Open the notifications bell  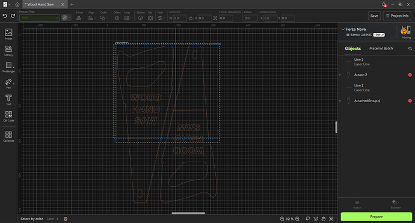[384, 4]
